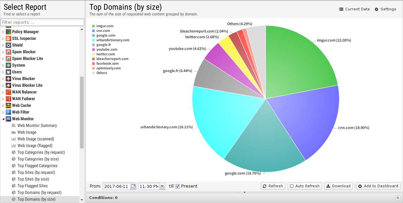The image size is (403, 203).
Task: Expand the Web Filter tree node
Action: [3, 112]
